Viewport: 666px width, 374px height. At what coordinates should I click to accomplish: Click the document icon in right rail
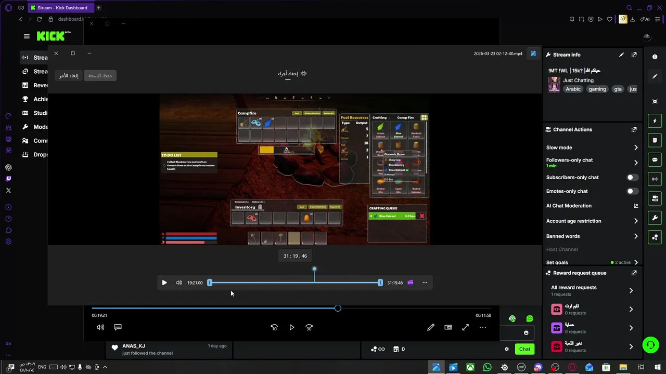(655, 140)
